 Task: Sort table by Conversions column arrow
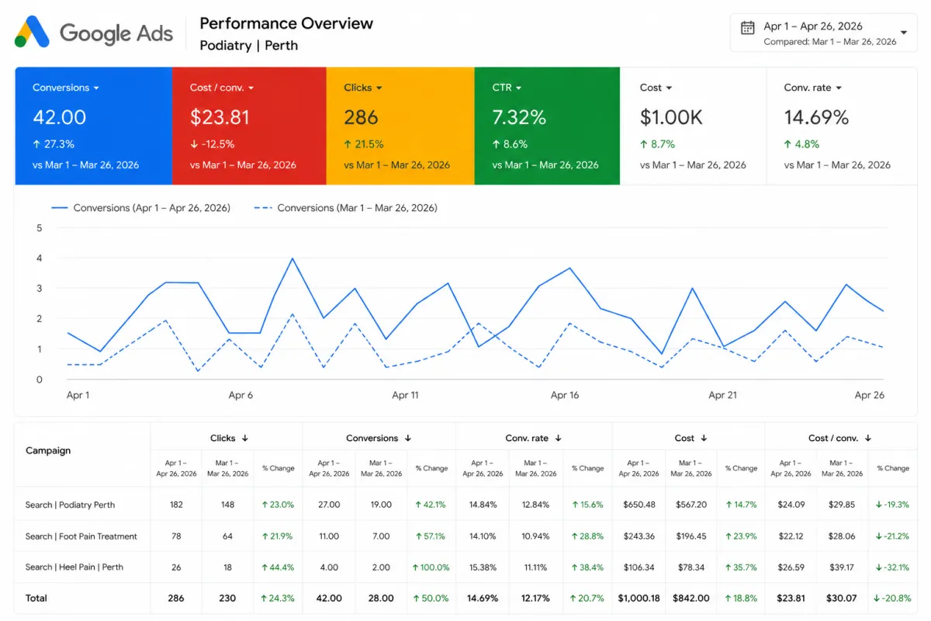[408, 439]
